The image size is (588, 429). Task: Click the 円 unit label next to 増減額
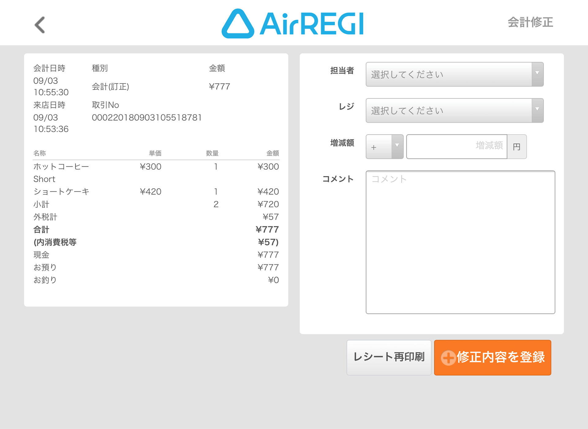[517, 147]
